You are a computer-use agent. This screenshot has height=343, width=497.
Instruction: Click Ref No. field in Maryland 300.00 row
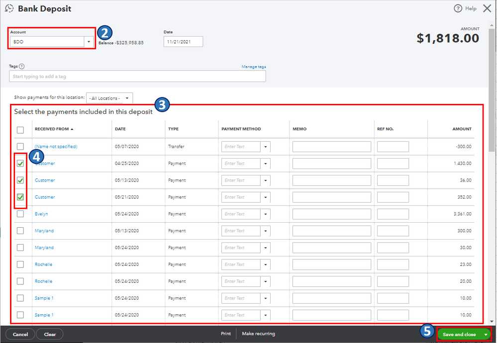393,231
